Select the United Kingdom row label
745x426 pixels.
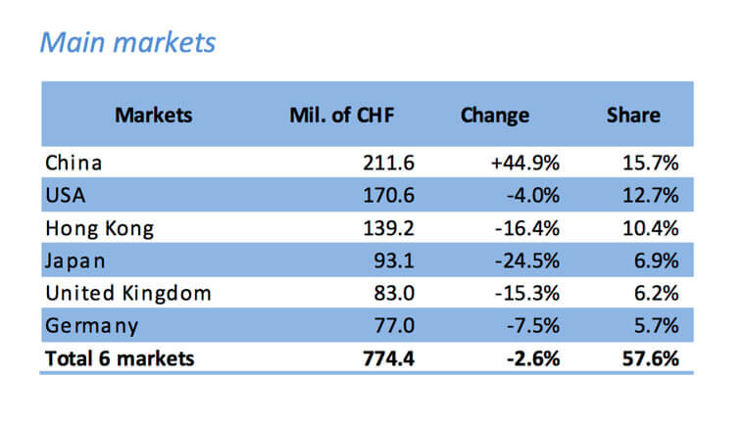(127, 292)
